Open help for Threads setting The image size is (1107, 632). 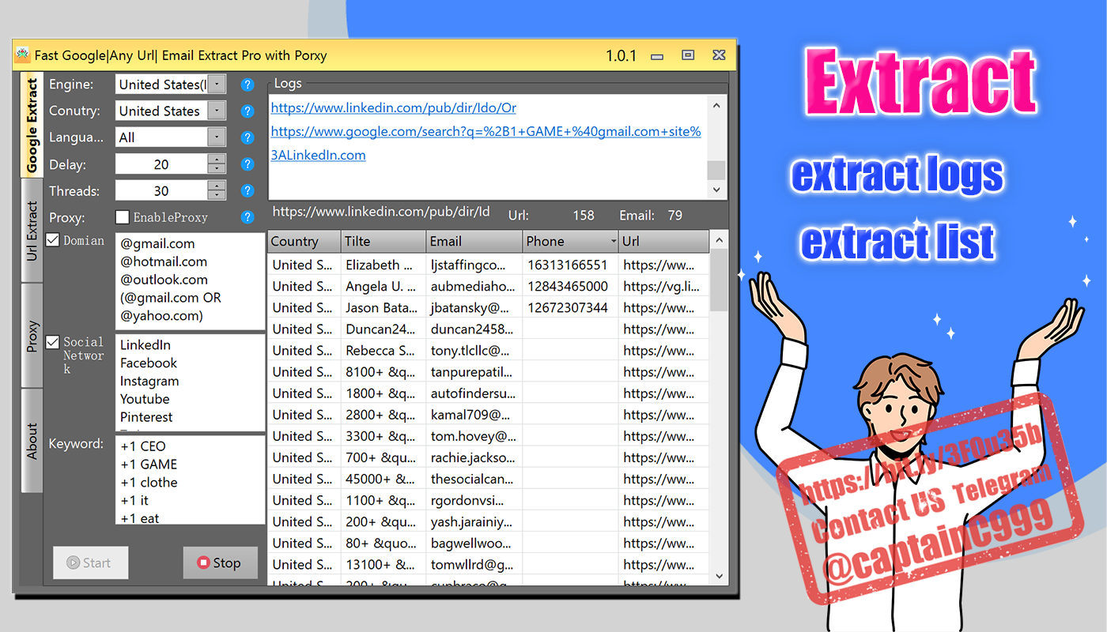pos(247,190)
